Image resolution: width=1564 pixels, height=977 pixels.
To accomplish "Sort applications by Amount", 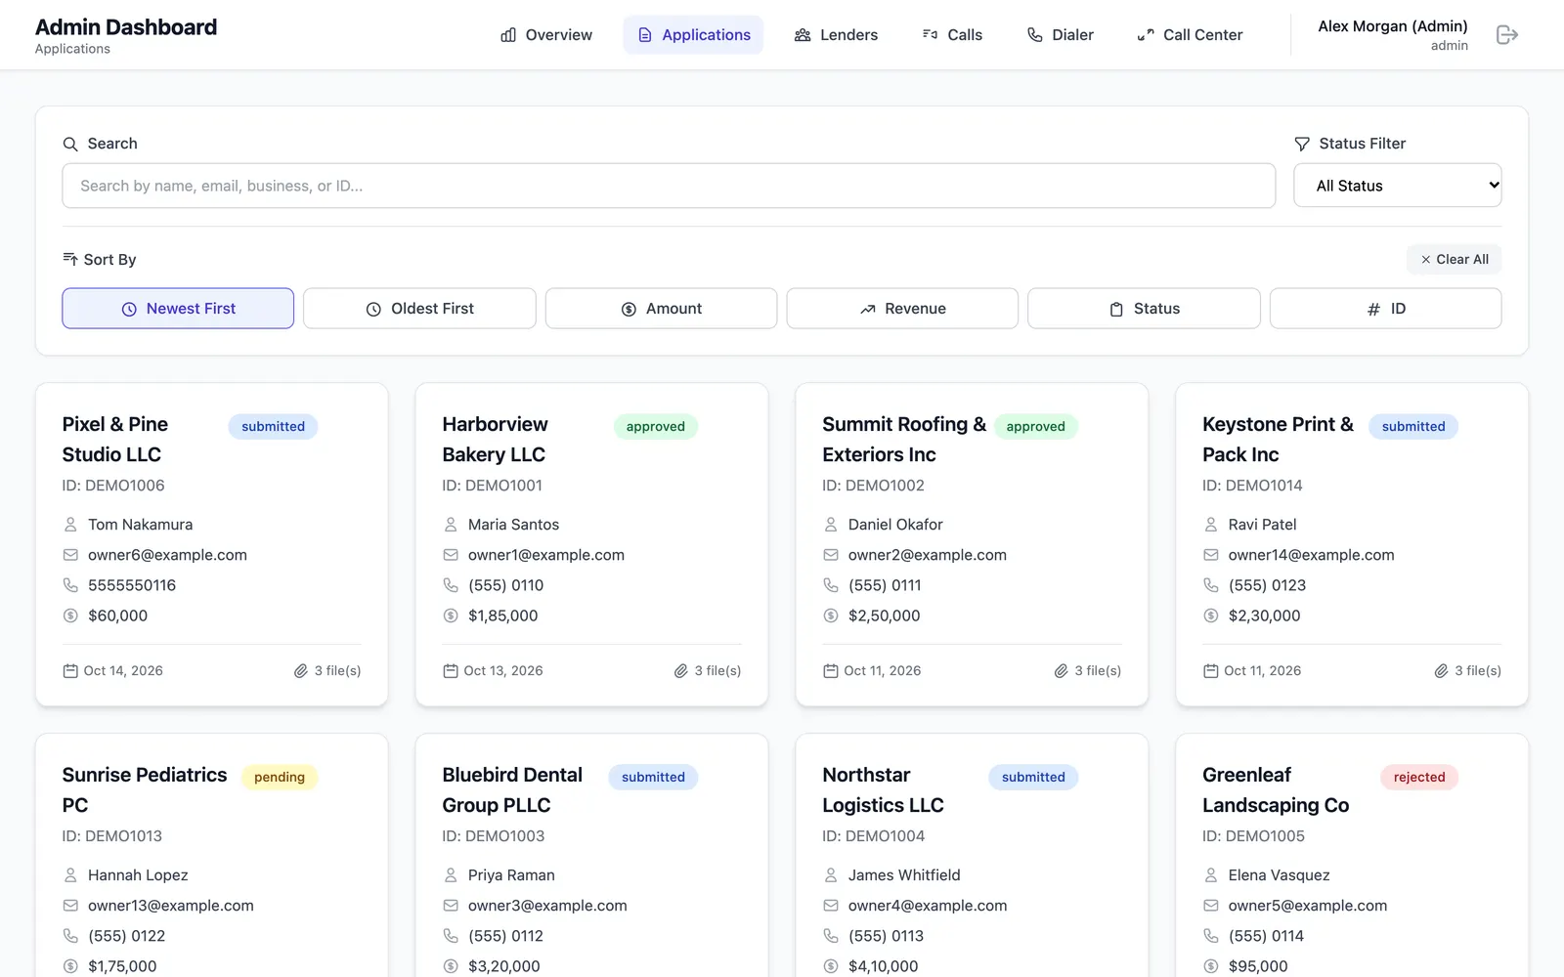I will (661, 309).
